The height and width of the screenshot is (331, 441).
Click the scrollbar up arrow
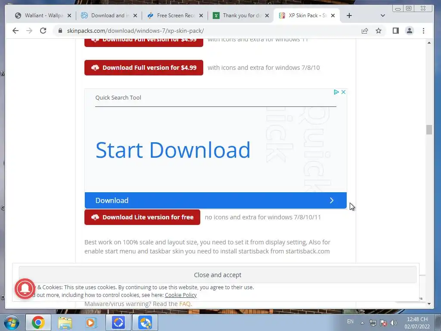[x=429, y=43]
